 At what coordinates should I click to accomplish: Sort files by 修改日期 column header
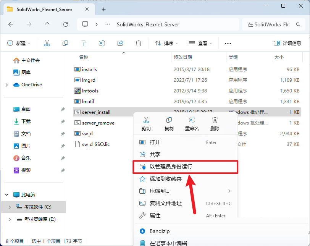click(x=183, y=57)
